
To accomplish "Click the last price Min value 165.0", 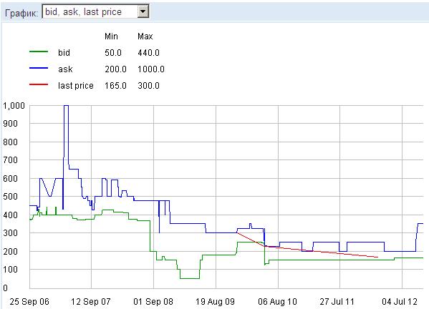I will 115,86.
